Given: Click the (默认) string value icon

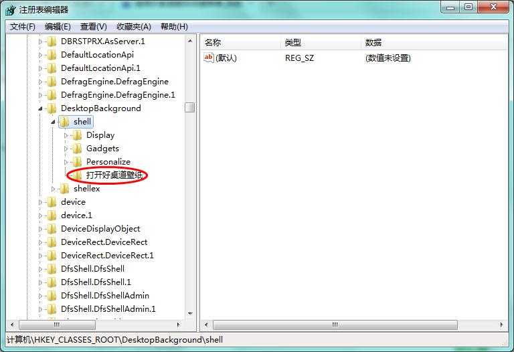Looking at the screenshot, I should (209, 58).
